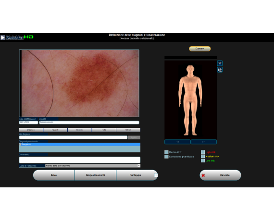Click the greyed Aggiungi button beside Mie diagnosi
Screen dimensions: 274x221
134,137
